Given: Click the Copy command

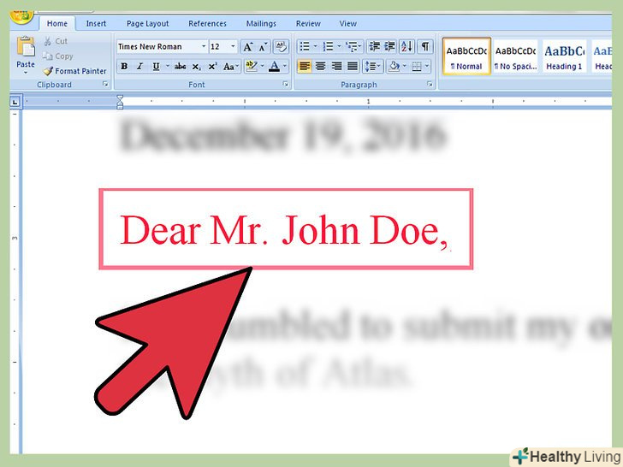Looking at the screenshot, I should pyautogui.click(x=58, y=56).
